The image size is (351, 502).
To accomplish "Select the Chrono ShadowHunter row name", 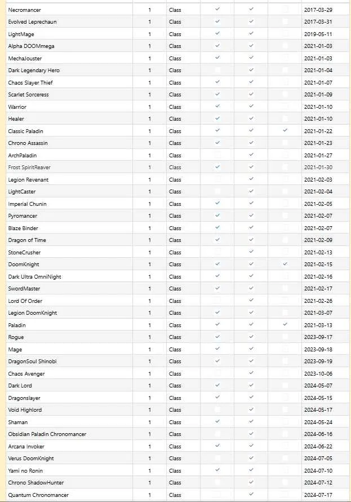I will (69, 482).
